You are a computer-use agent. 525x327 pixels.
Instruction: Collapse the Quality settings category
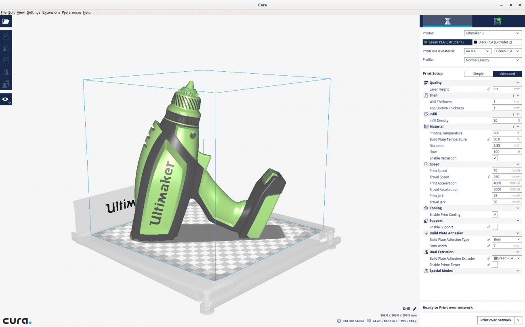(518, 83)
